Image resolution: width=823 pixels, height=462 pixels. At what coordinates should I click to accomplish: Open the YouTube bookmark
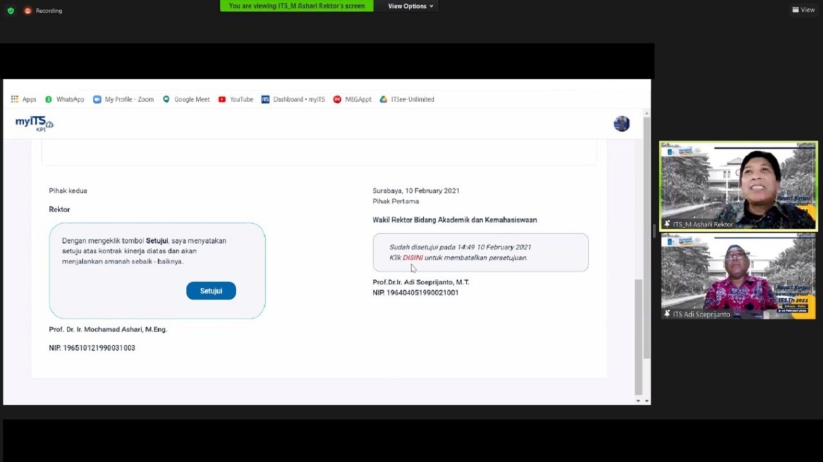235,100
